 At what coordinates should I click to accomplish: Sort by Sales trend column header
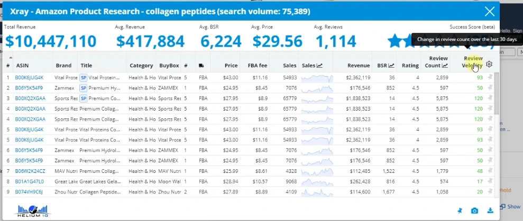pyautogui.click(x=312, y=66)
